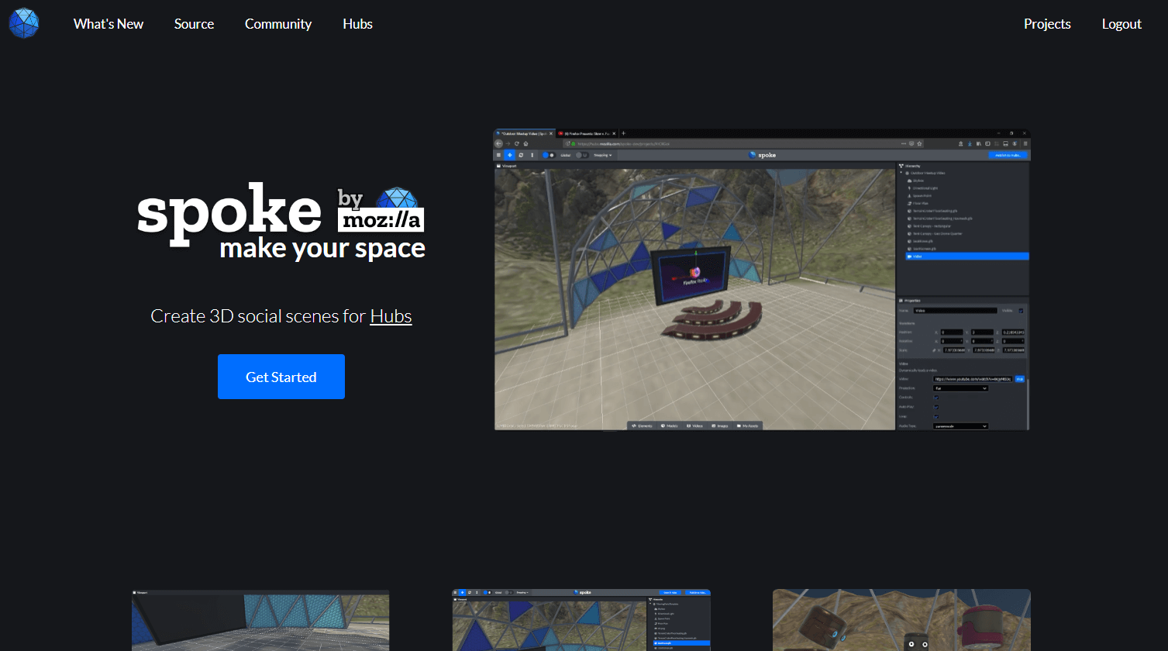Open the Projects page

(x=1047, y=24)
